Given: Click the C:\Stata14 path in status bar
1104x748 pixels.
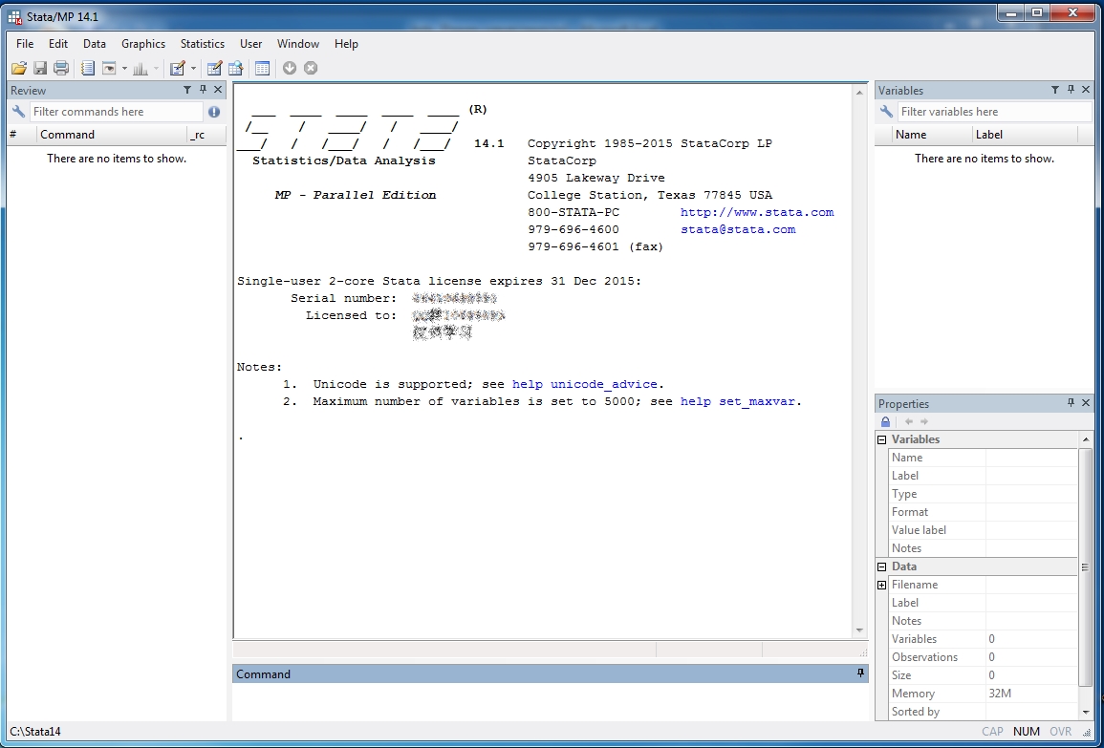Looking at the screenshot, I should 35,731.
